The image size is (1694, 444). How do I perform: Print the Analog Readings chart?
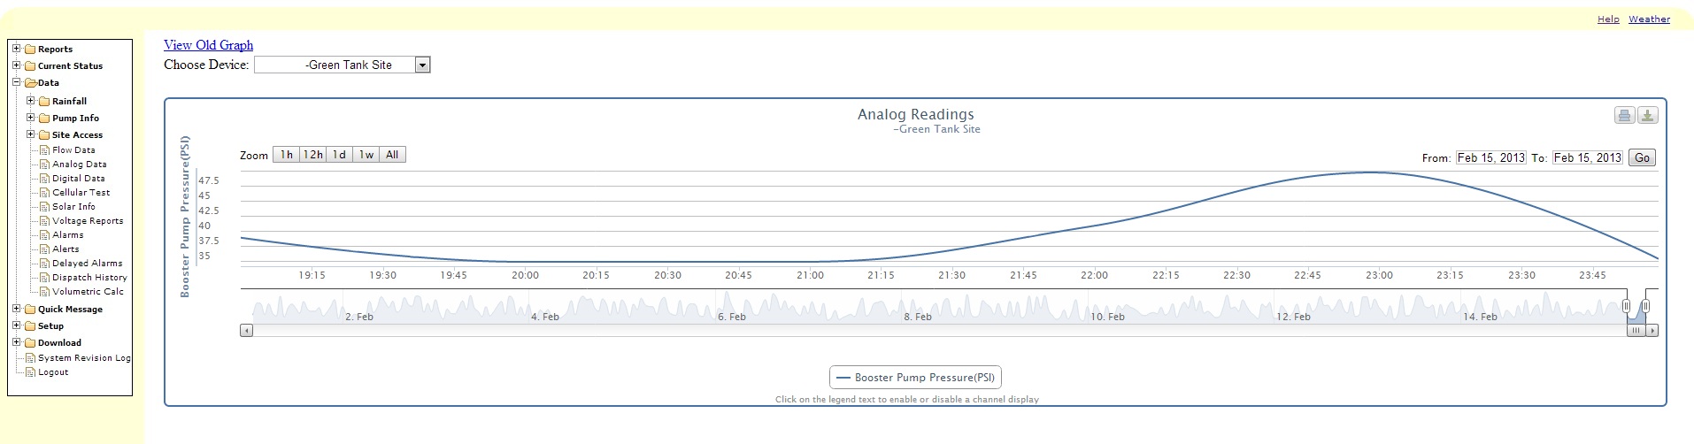click(1624, 115)
